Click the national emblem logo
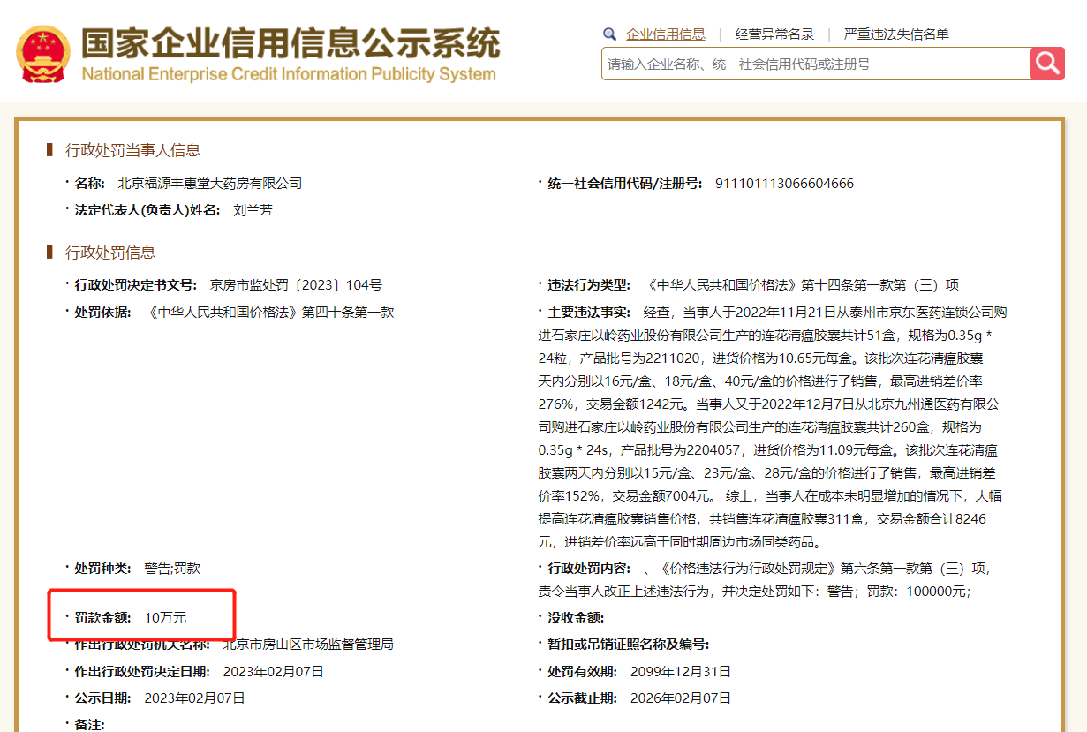Screen dimensions: 1087x732 pyautogui.click(x=42, y=54)
